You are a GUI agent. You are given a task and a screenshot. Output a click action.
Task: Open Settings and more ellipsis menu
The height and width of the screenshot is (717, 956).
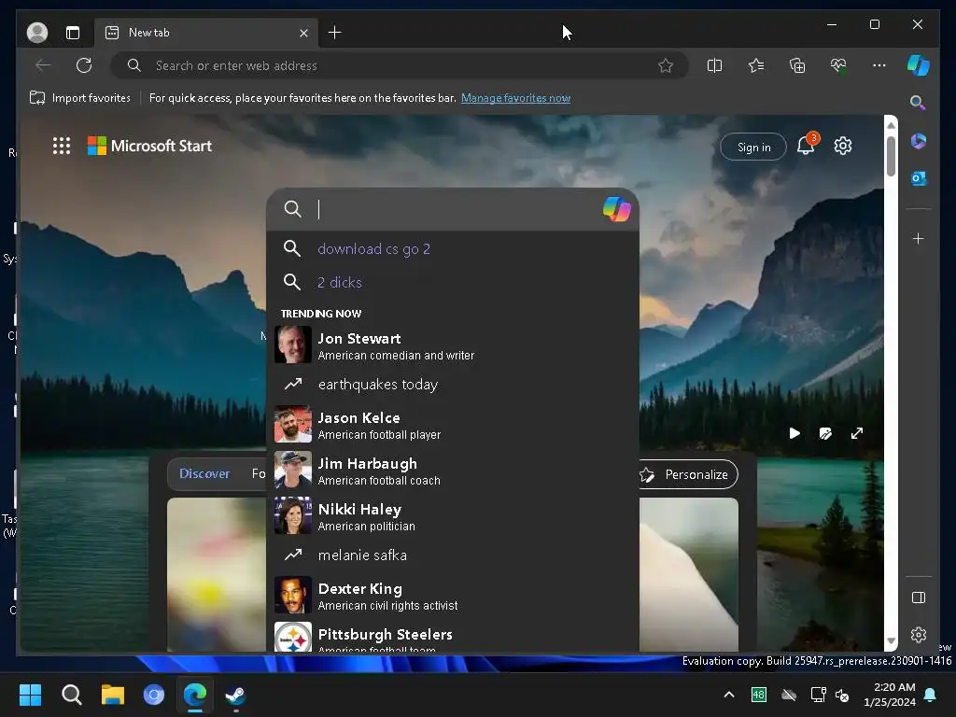click(x=879, y=65)
